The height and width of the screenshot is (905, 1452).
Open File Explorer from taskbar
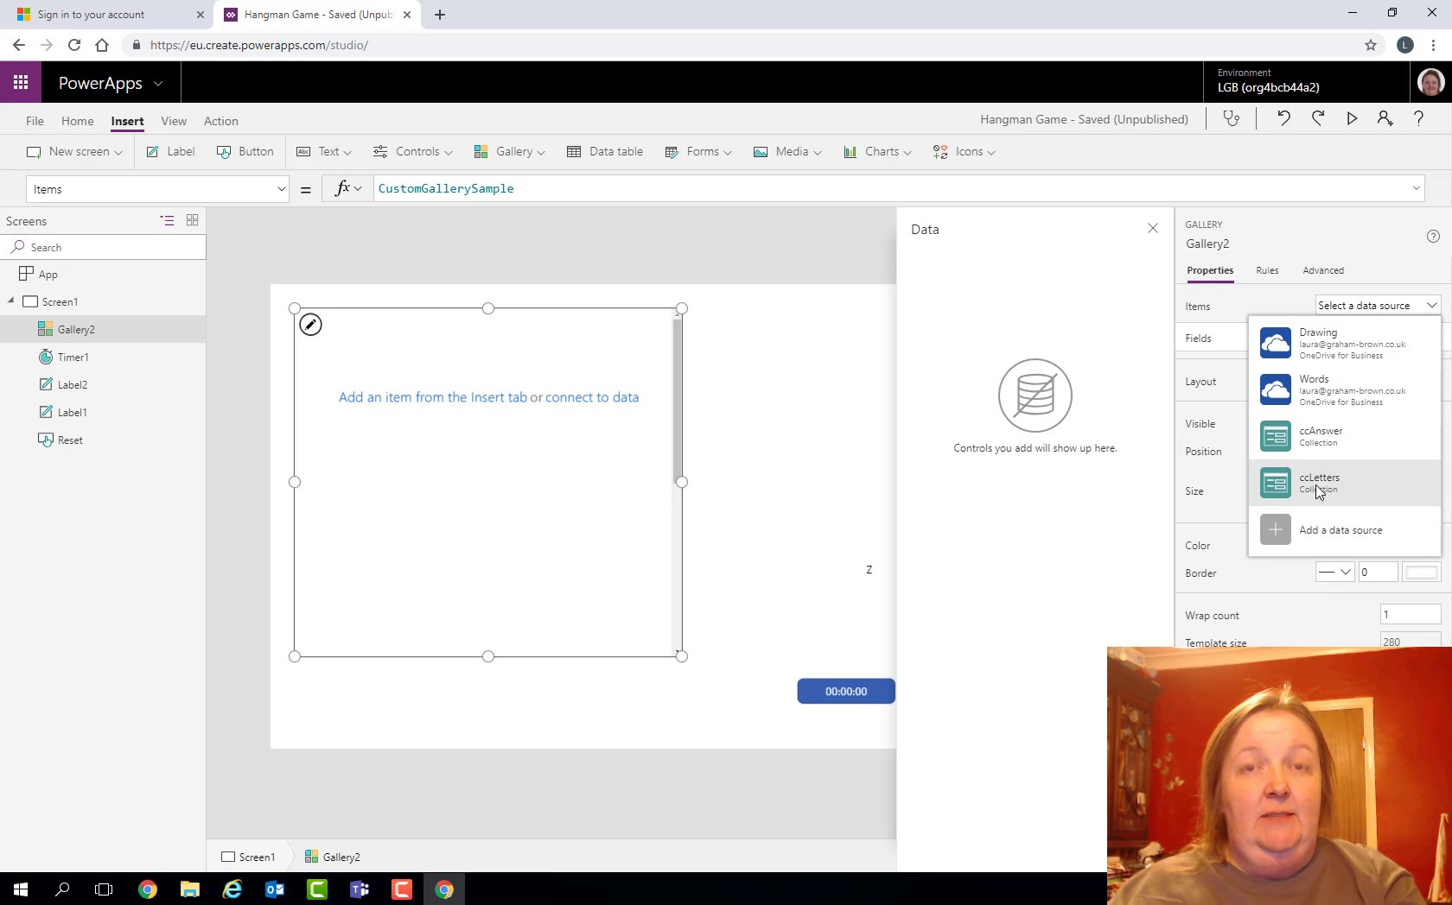[190, 889]
